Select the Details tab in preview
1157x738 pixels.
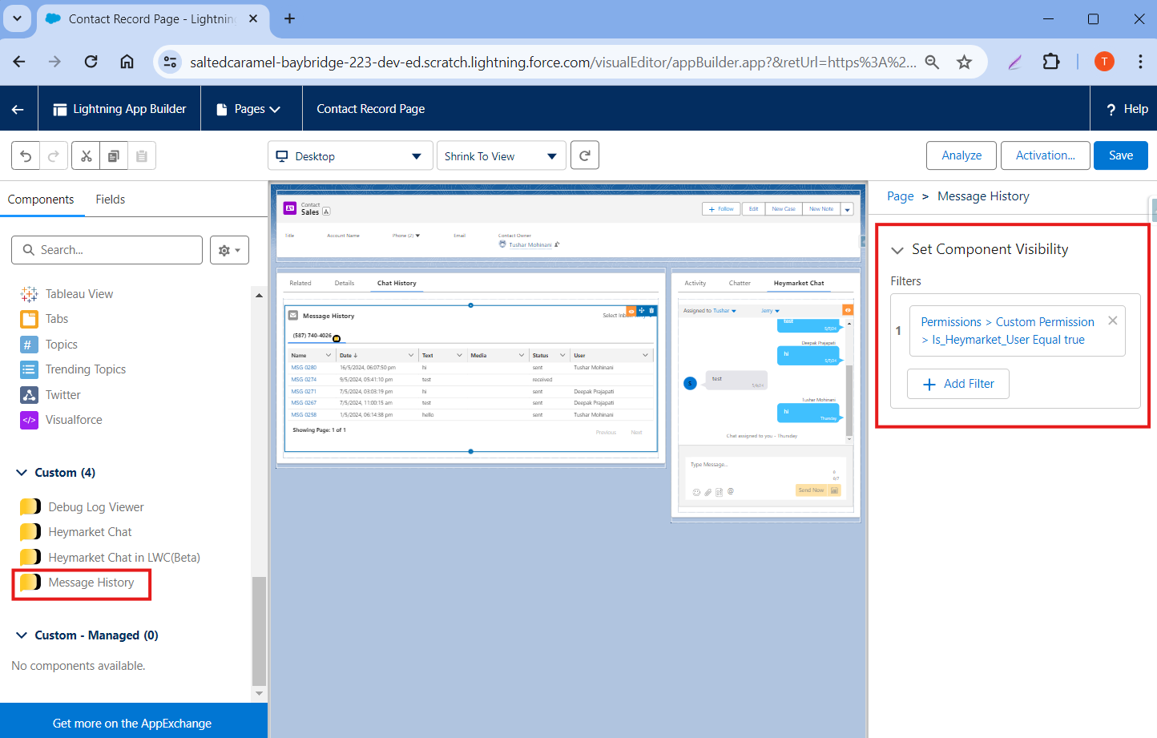coord(345,283)
